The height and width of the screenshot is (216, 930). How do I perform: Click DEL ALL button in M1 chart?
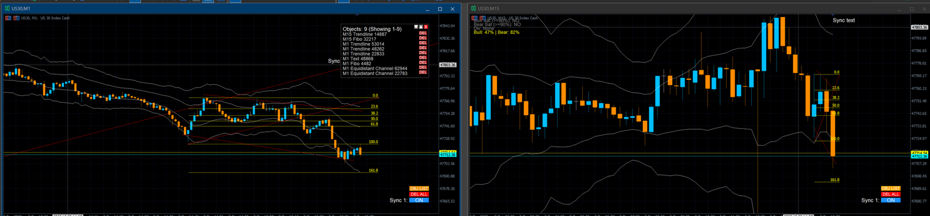point(419,194)
